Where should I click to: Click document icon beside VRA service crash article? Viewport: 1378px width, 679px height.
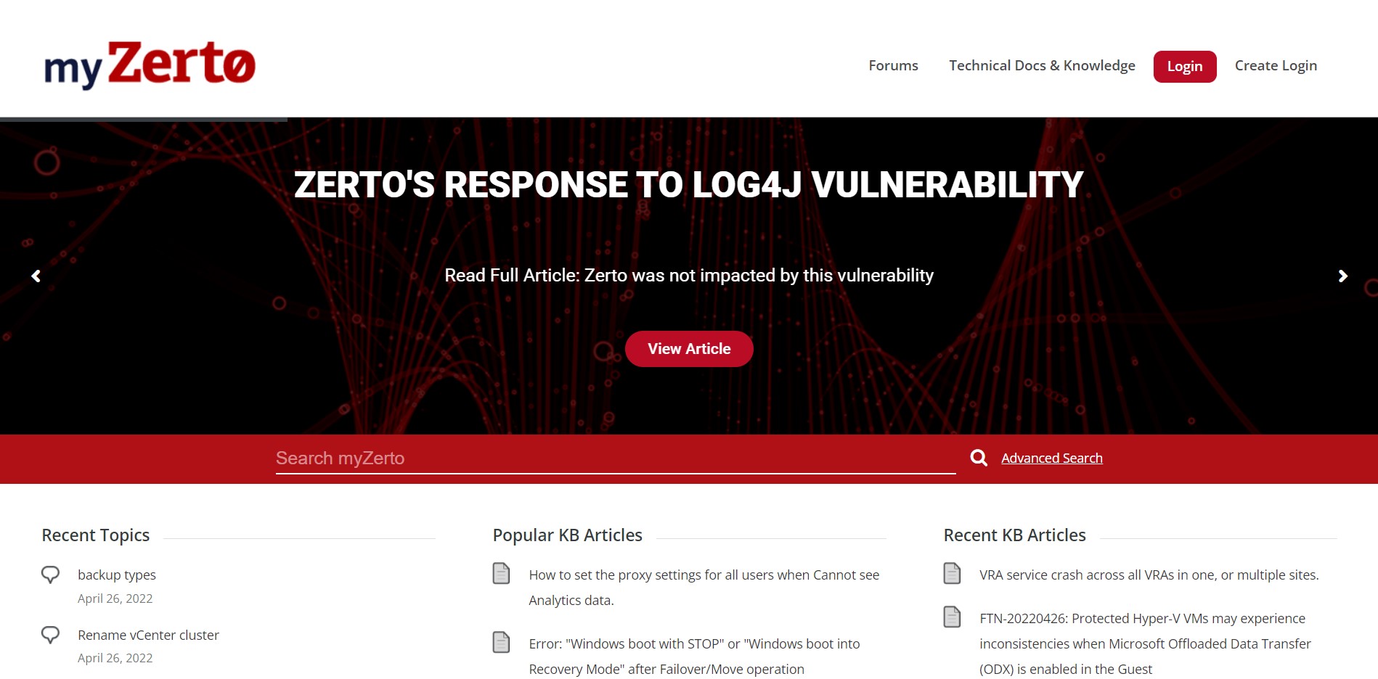click(x=952, y=573)
